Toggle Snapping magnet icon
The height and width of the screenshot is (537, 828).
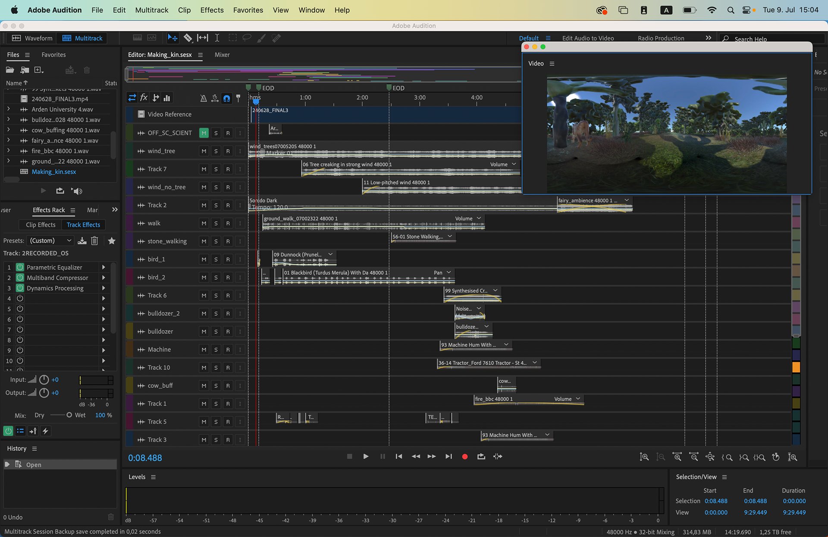click(x=226, y=99)
